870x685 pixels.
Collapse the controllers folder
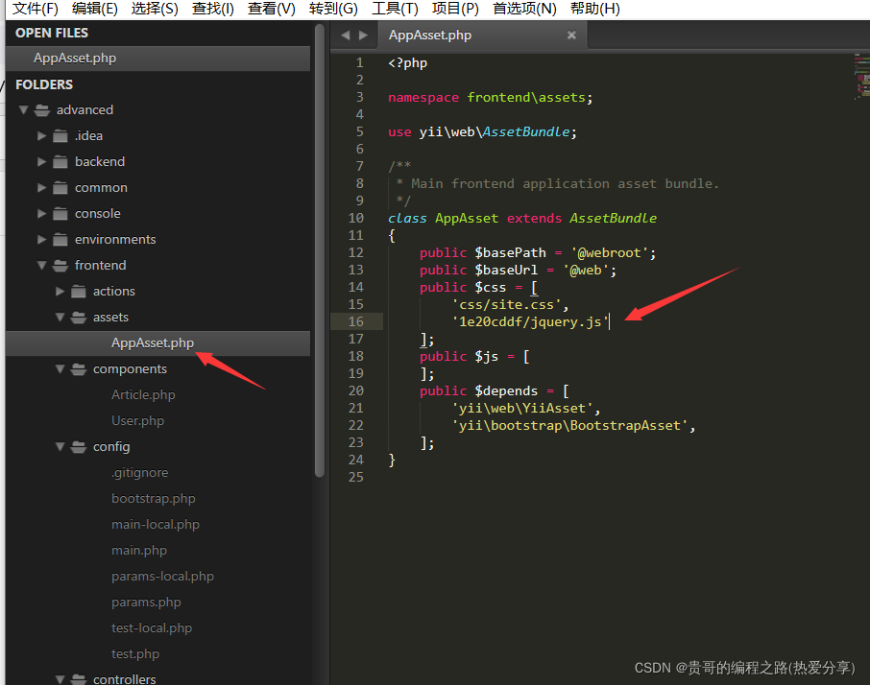(x=60, y=679)
